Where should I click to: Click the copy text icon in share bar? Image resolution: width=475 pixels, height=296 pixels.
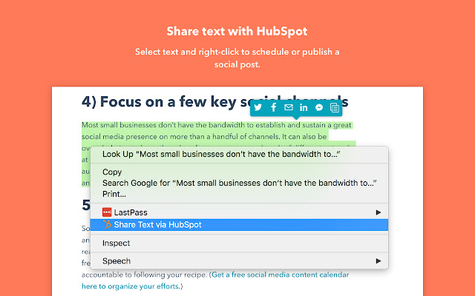click(x=335, y=107)
